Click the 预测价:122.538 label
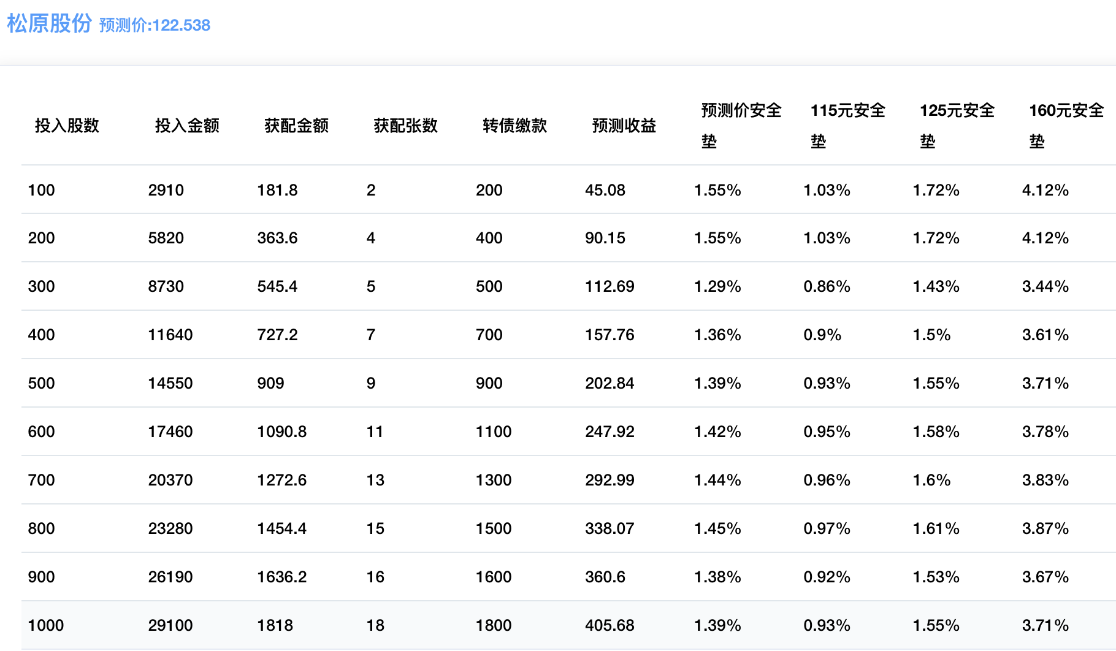This screenshot has width=1116, height=651. click(x=155, y=25)
